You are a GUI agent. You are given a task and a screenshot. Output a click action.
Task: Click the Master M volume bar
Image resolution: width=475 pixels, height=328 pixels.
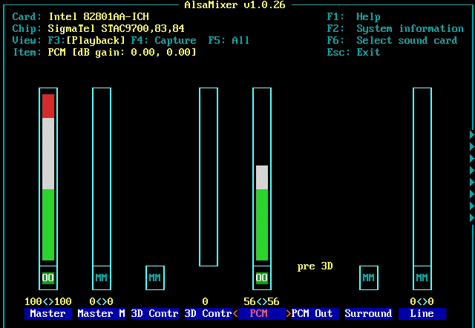click(102, 177)
